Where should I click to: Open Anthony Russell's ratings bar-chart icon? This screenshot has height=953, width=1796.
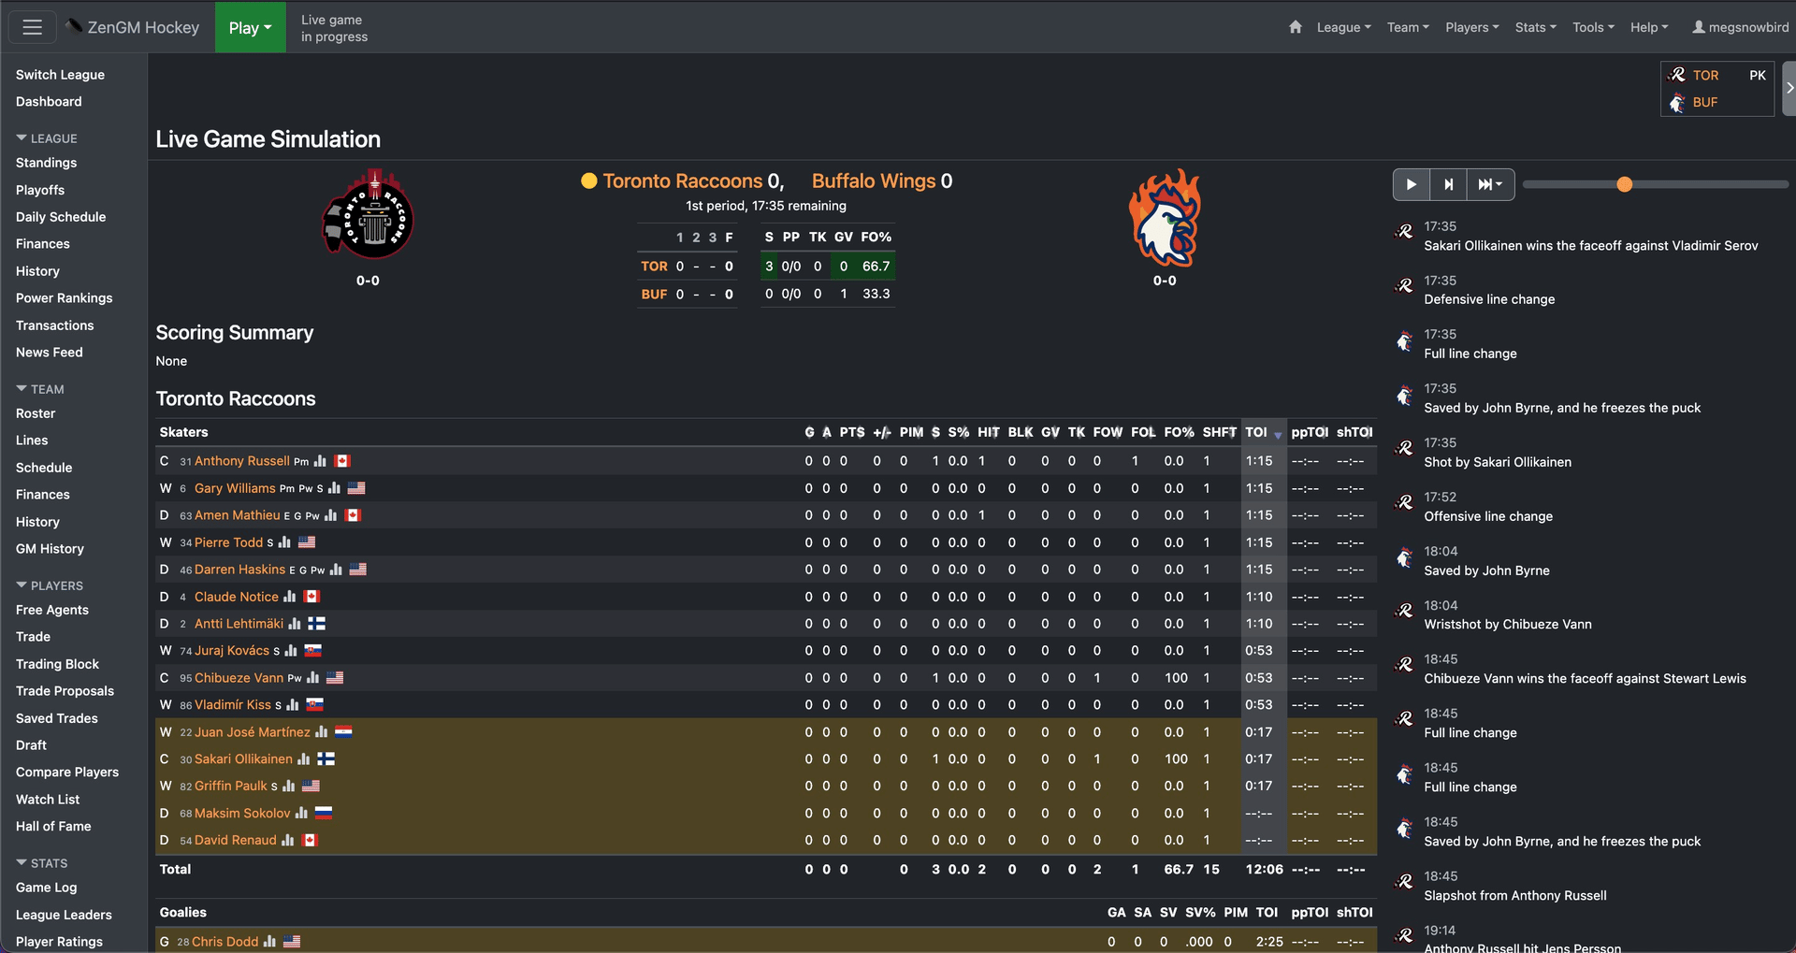tap(320, 461)
